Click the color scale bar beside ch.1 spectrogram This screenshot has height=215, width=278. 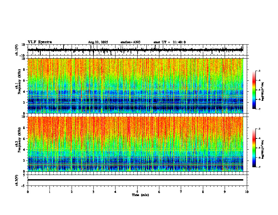254,90
